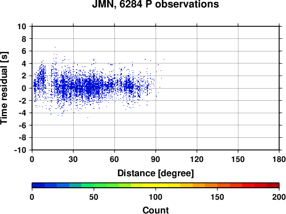Select the orange colorbar segment near 150

[211, 185]
